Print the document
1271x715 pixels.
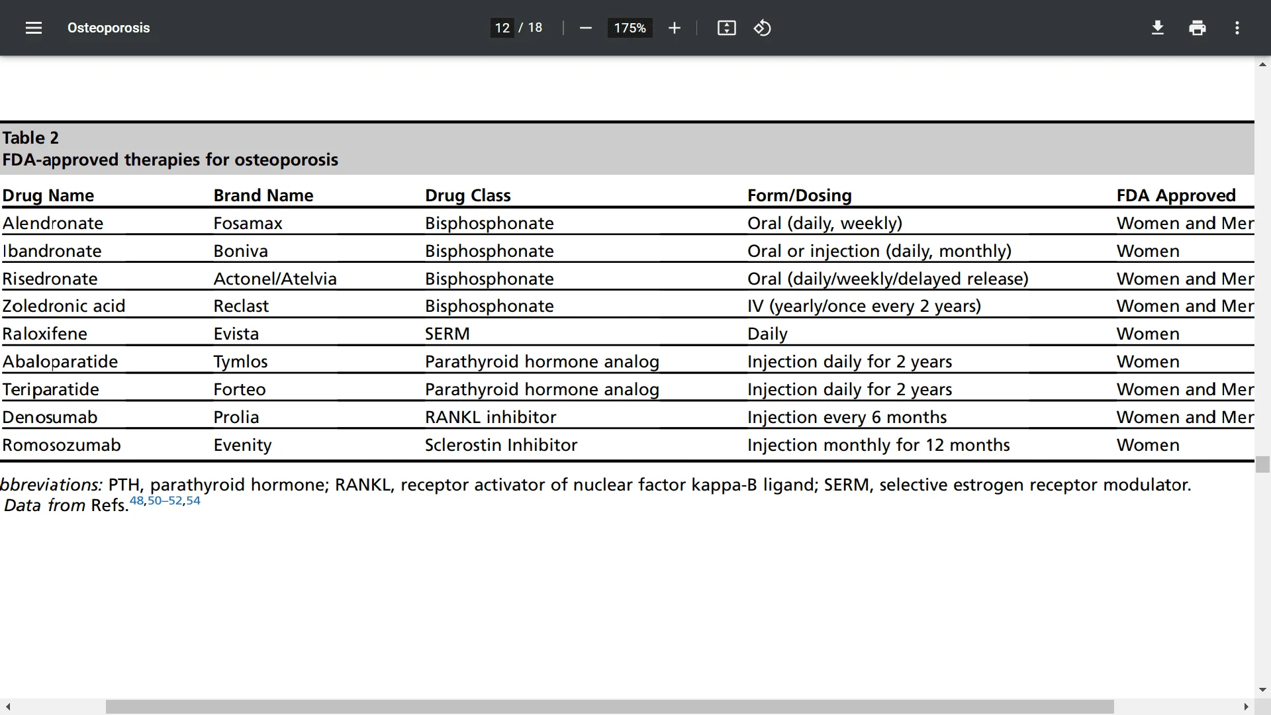click(x=1197, y=28)
